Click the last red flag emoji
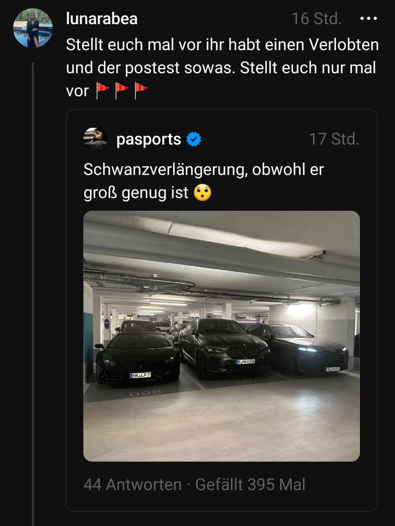The width and height of the screenshot is (395, 526). pyautogui.click(x=141, y=91)
